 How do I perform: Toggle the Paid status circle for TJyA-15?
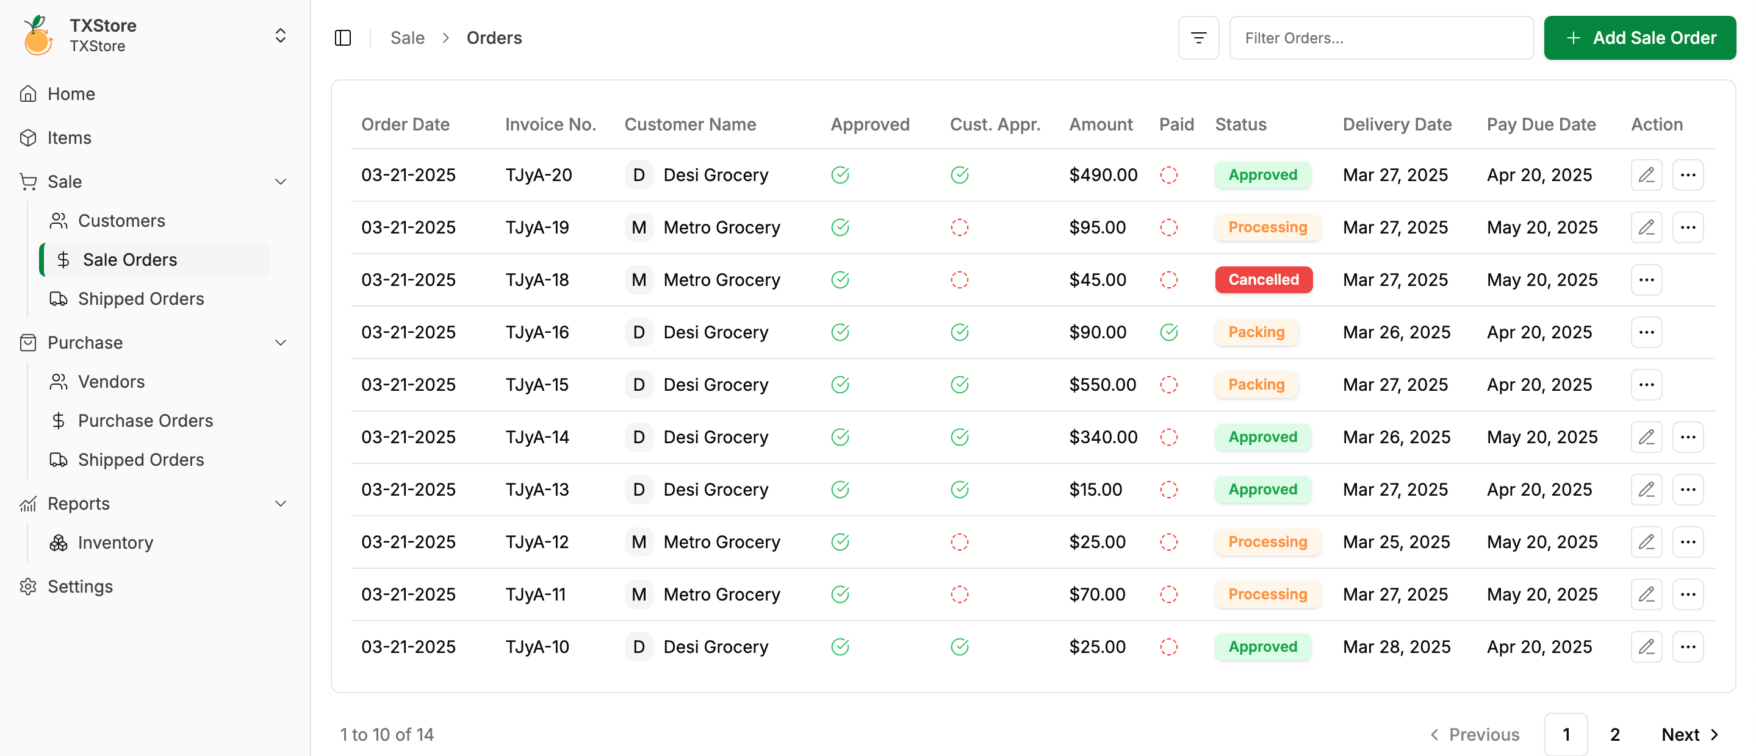tap(1168, 385)
